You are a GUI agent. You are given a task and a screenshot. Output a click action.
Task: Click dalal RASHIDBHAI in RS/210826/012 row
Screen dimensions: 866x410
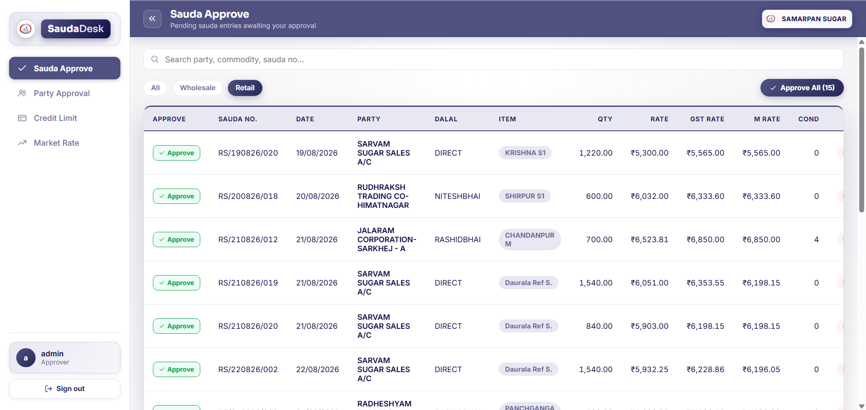[x=458, y=240]
